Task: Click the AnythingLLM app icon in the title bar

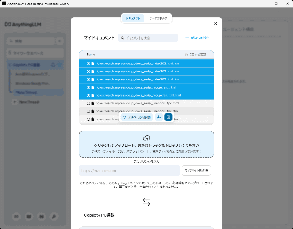Action: pyautogui.click(x=4, y=4)
